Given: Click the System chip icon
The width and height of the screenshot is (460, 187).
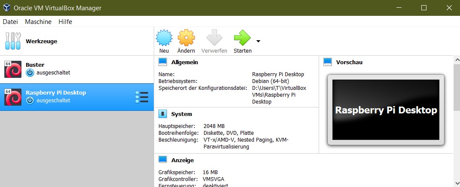Looking at the screenshot, I should [162, 114].
